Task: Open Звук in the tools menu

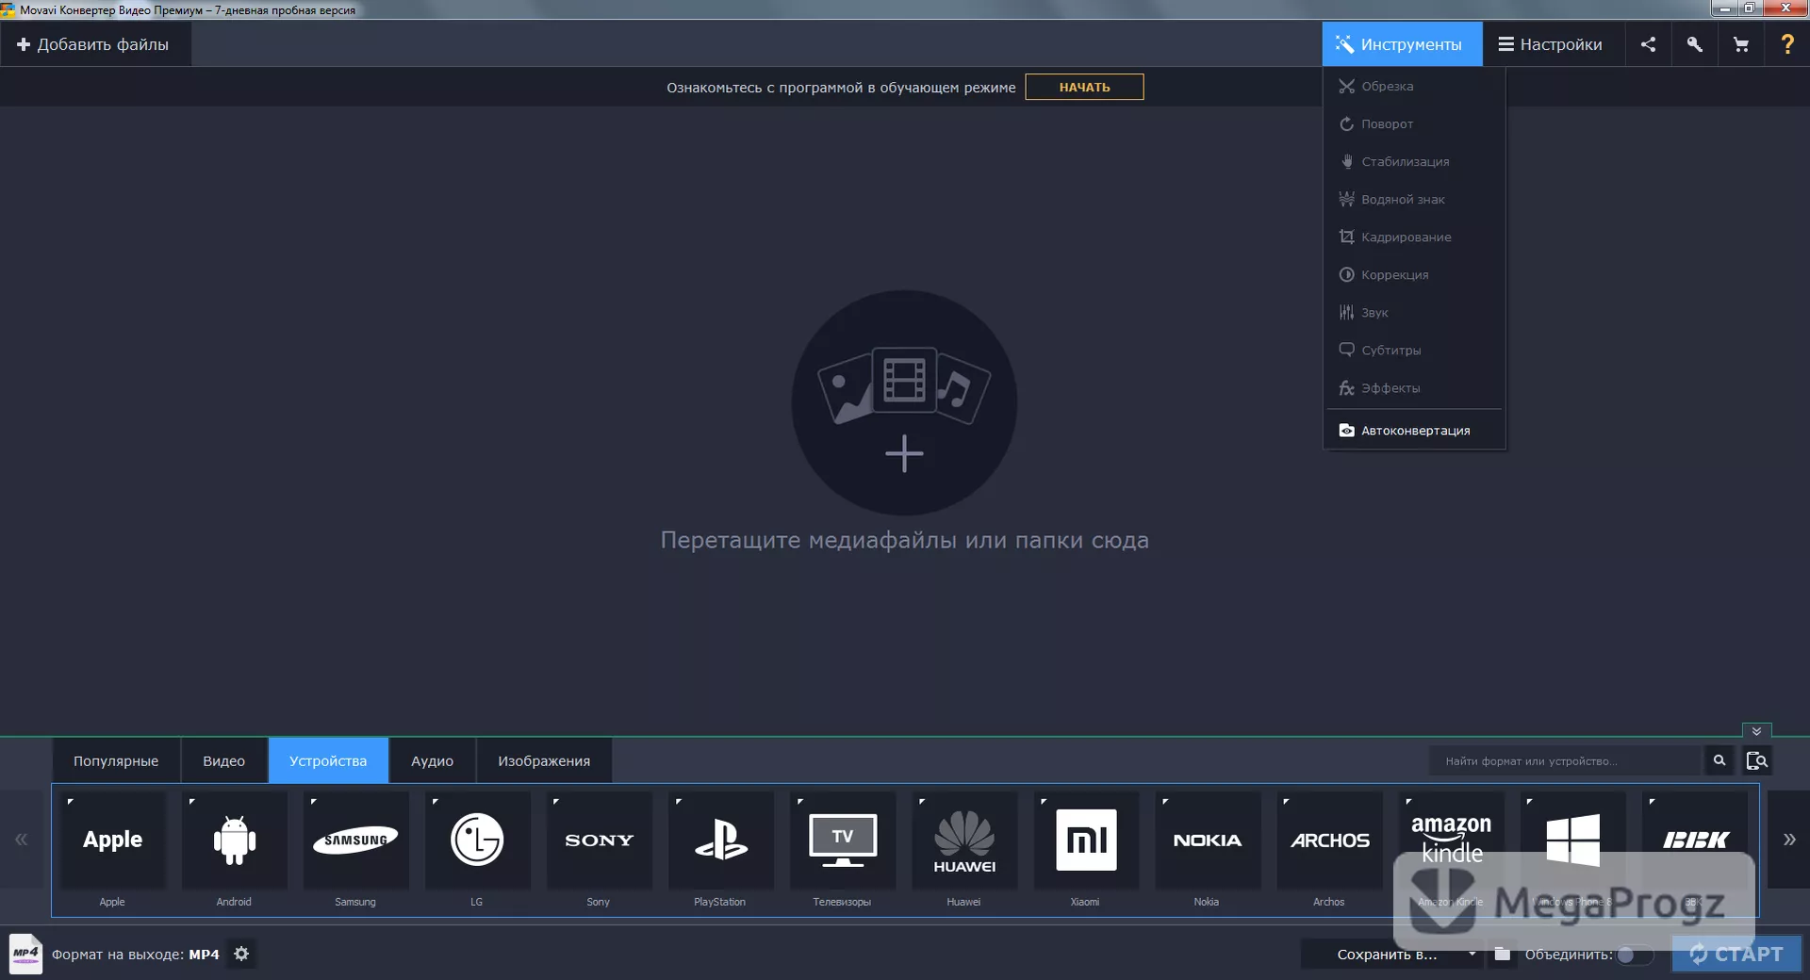Action: (x=1414, y=312)
